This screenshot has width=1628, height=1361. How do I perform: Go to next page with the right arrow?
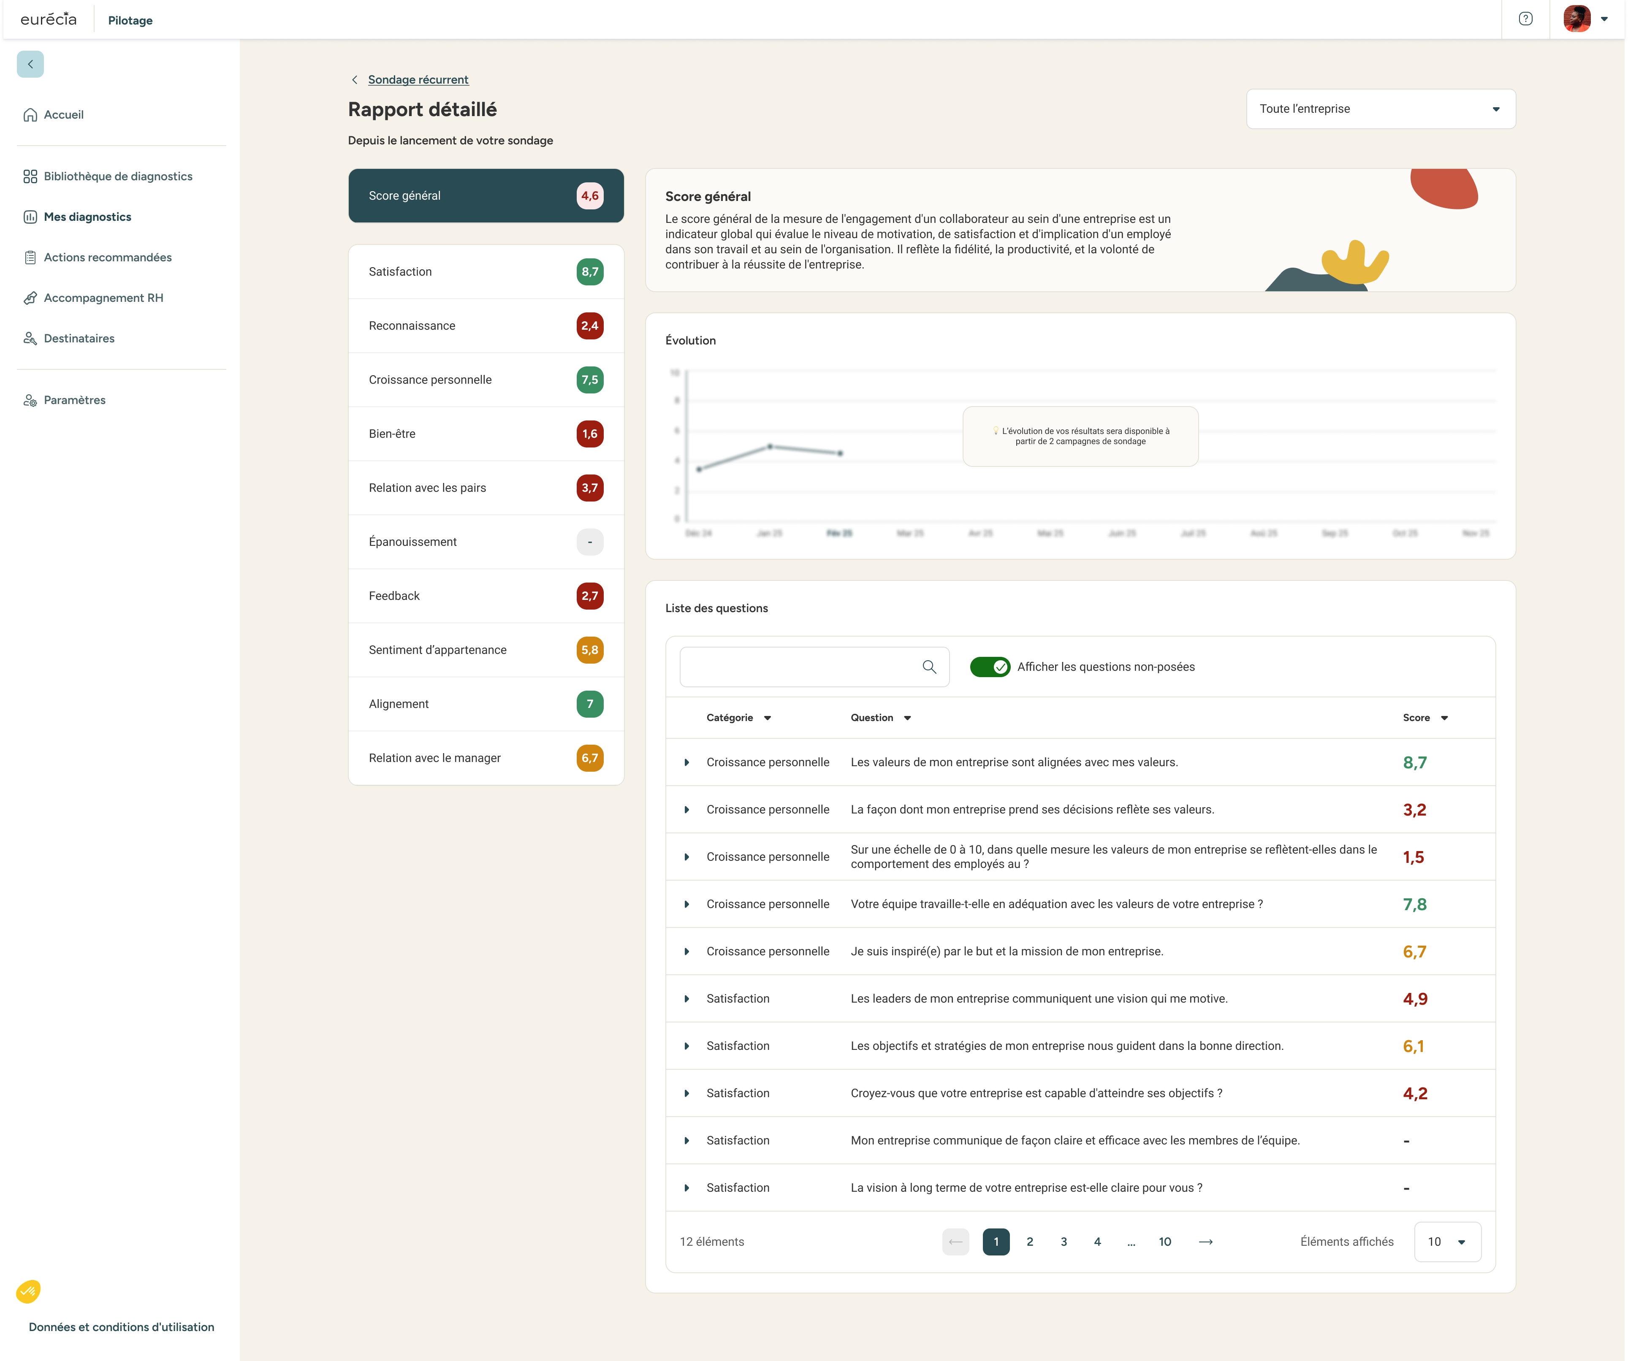(1205, 1242)
